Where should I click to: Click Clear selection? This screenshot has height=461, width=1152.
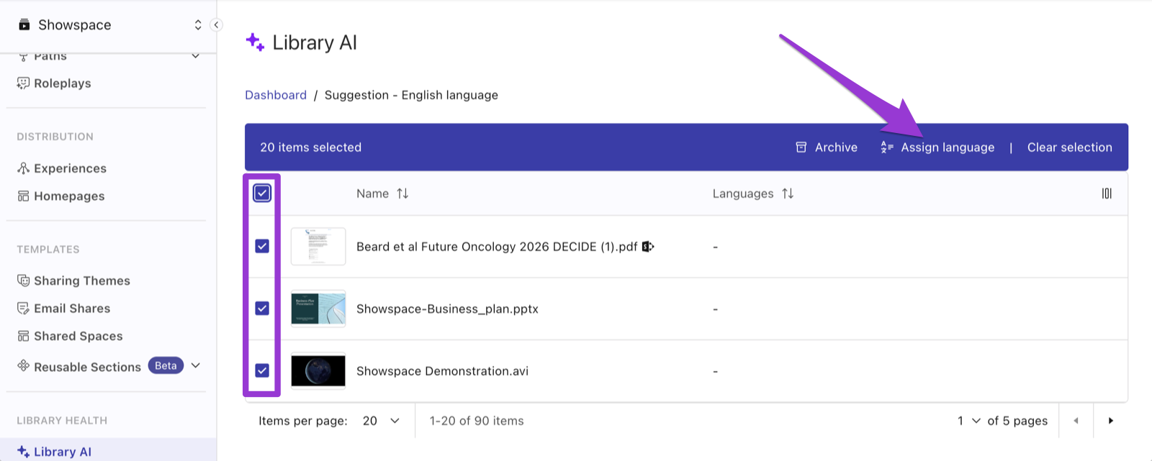click(1069, 147)
